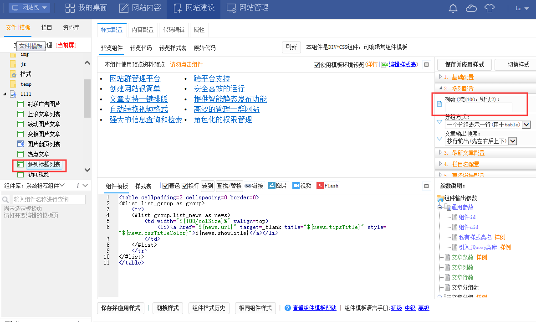Viewport: 536px width, 322px height.
Task: Select the 预览样式表 sub-tab
Action: (173, 48)
